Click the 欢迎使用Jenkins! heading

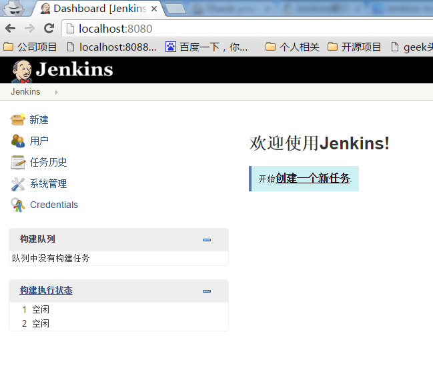pos(320,143)
